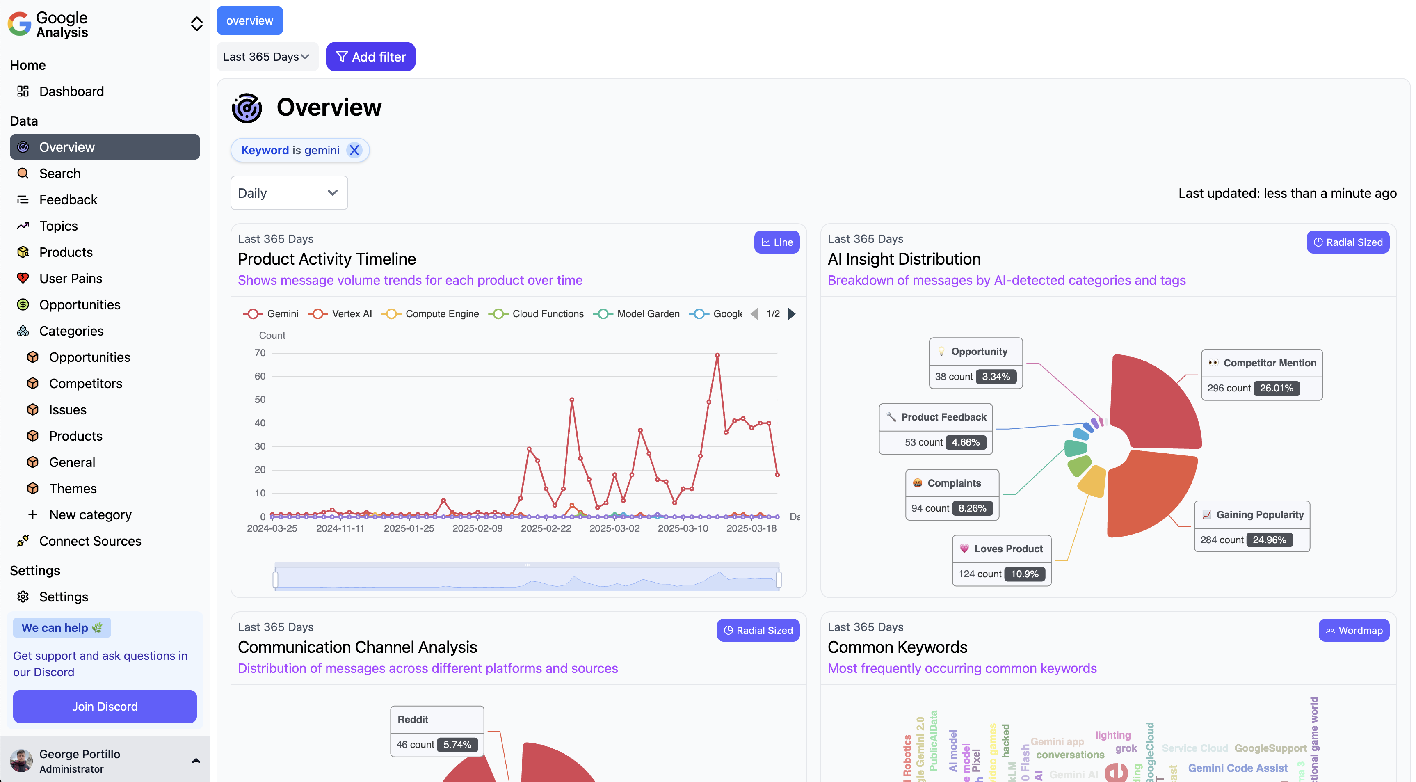Click the New category option
The height and width of the screenshot is (782, 1416).
tap(90, 514)
